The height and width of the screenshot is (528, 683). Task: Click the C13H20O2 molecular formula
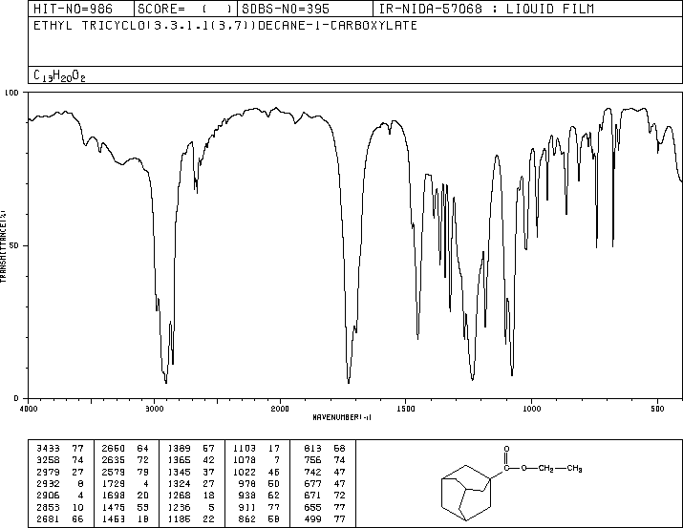tap(59, 76)
